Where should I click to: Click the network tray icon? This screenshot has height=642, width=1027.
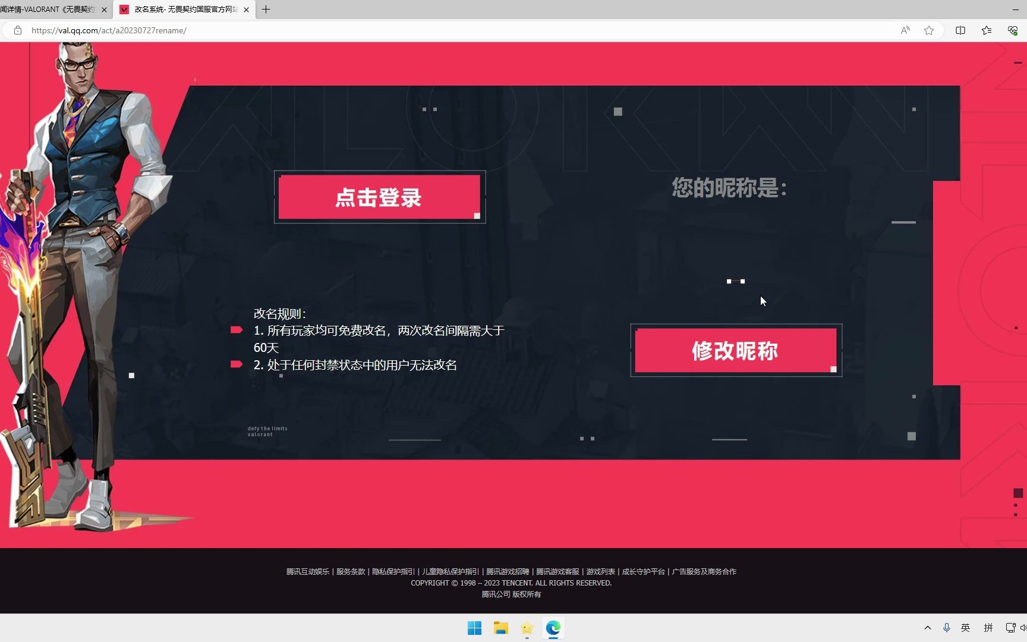click(x=1010, y=628)
